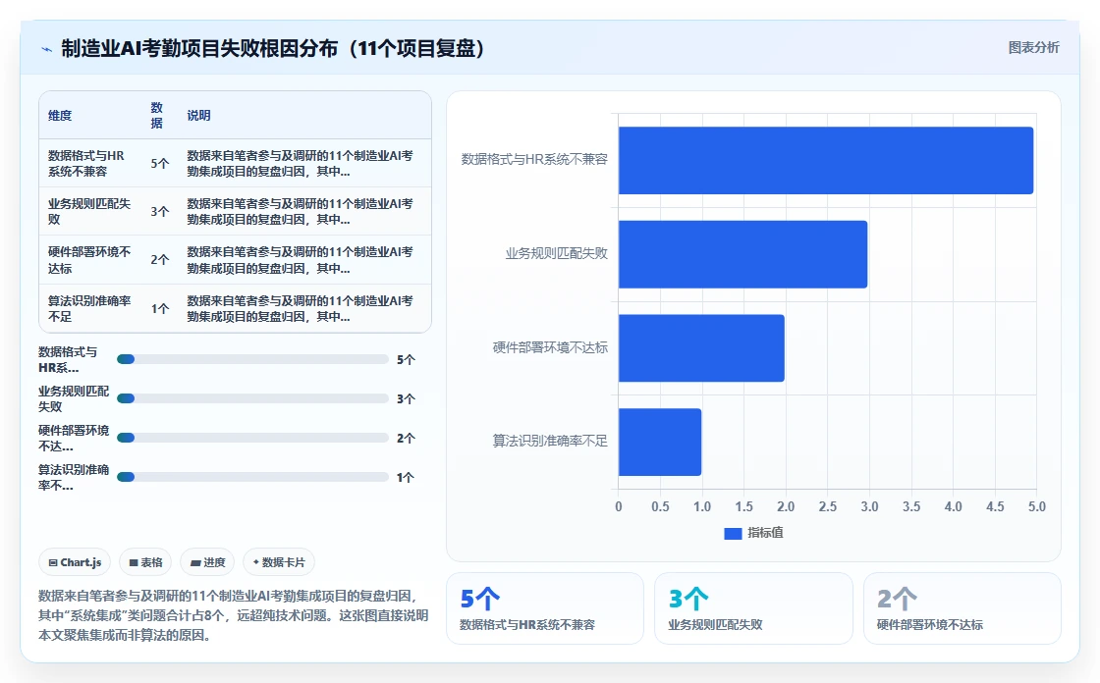Click the blue 指标值 legend color box
The image size is (1100, 683).
click(x=733, y=534)
